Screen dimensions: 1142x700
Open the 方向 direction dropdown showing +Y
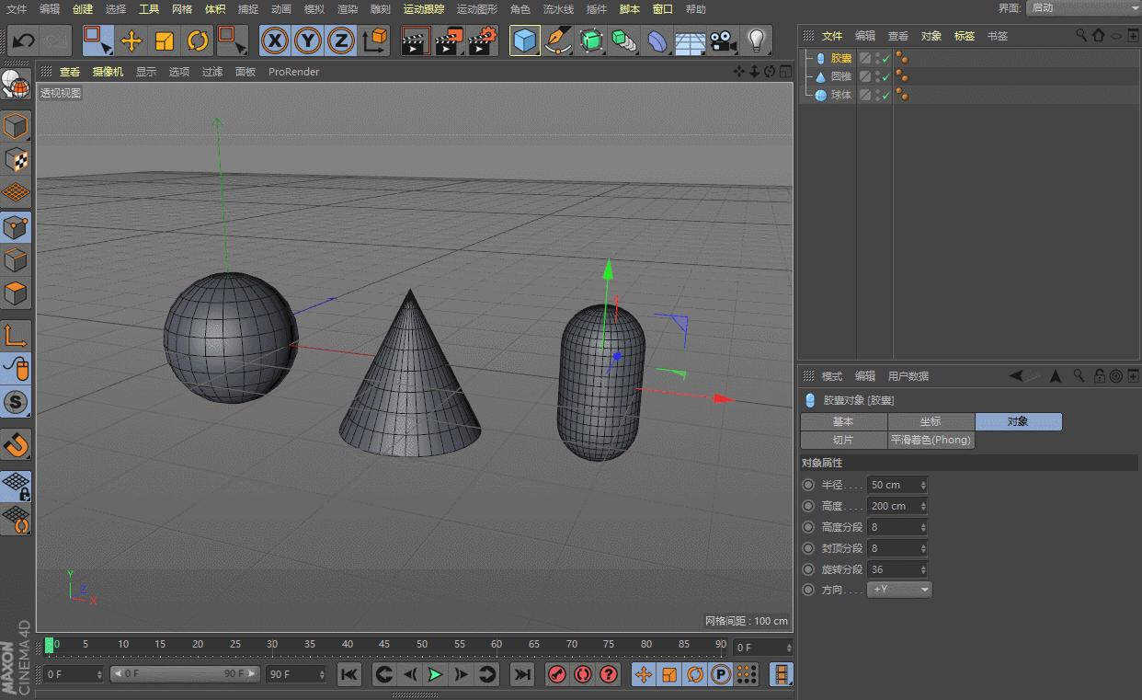[x=899, y=590]
